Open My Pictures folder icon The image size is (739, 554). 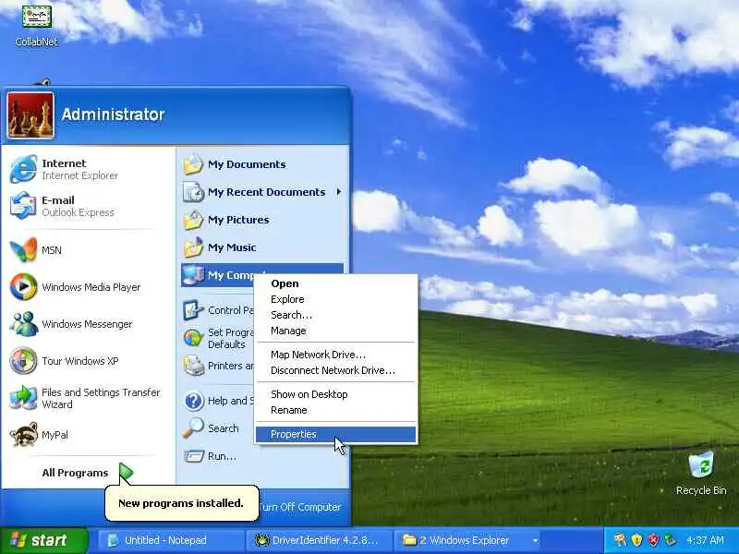coord(193,220)
